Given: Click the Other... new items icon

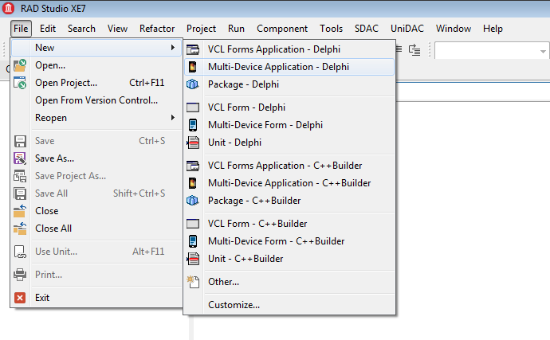Looking at the screenshot, I should coord(193,282).
